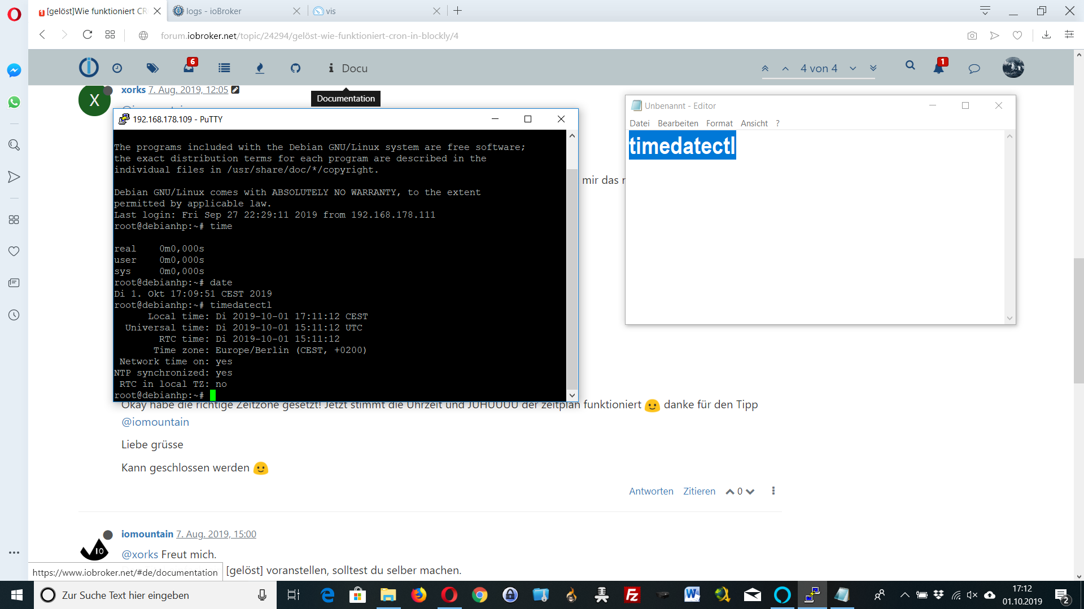Open the categories list icon in the navbar
The width and height of the screenshot is (1084, 609).
click(224, 68)
